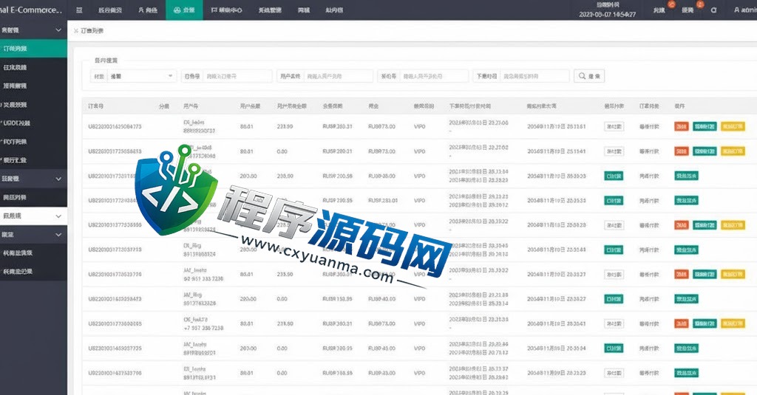Close the order list page tab (× icon)
757x395 pixels.
(x=76, y=31)
